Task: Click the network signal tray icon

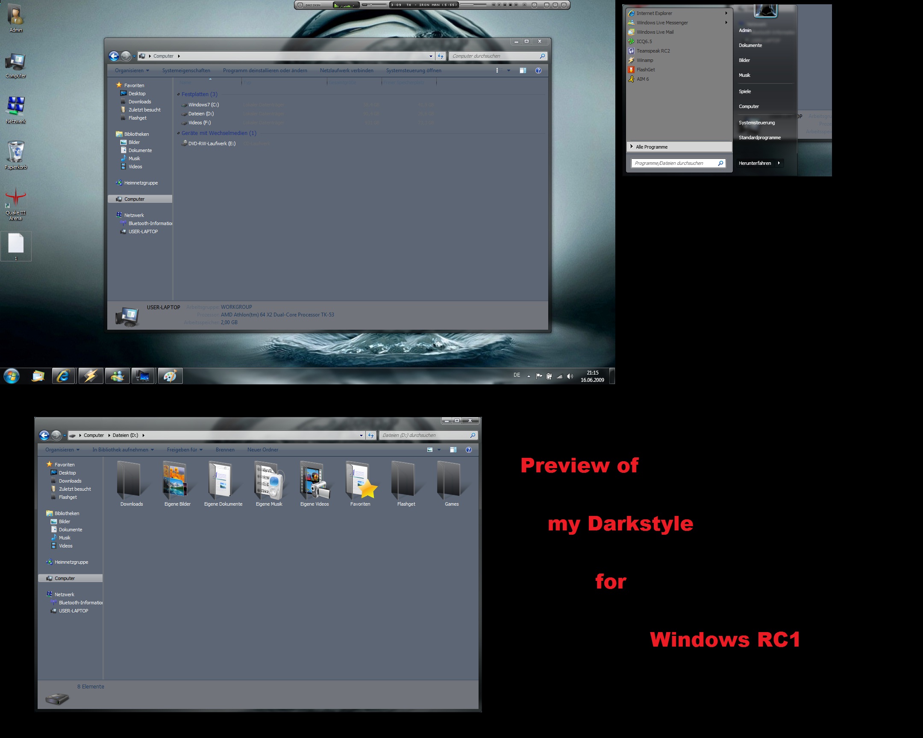Action: (x=559, y=377)
